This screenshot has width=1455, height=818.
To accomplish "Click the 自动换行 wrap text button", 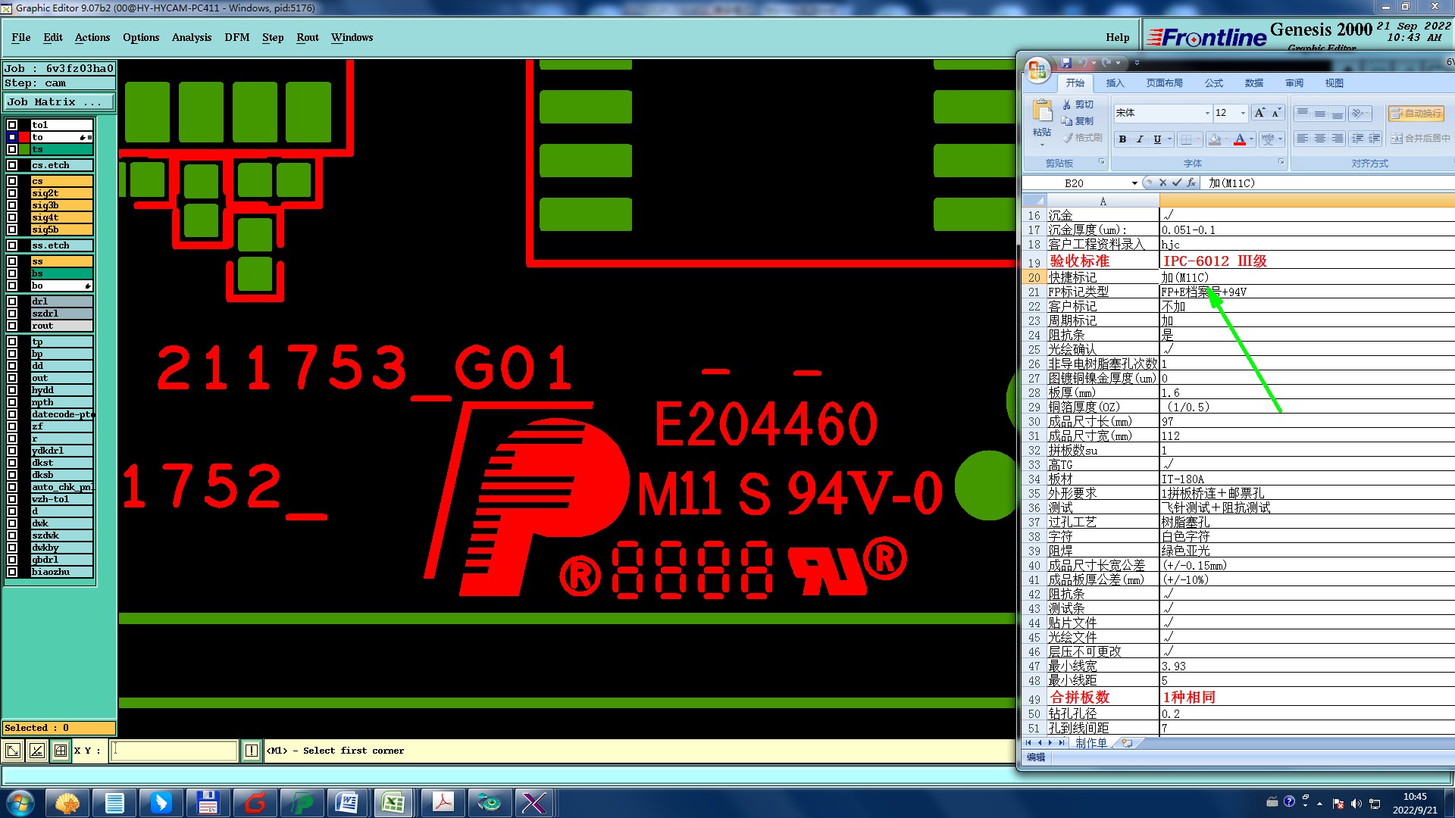I will click(1416, 114).
